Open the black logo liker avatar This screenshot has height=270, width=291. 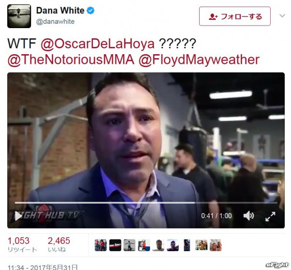115,245
